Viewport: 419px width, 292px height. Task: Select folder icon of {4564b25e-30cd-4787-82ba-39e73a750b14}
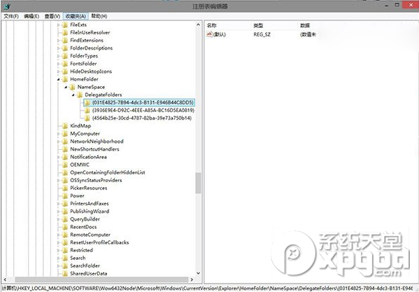87,118
